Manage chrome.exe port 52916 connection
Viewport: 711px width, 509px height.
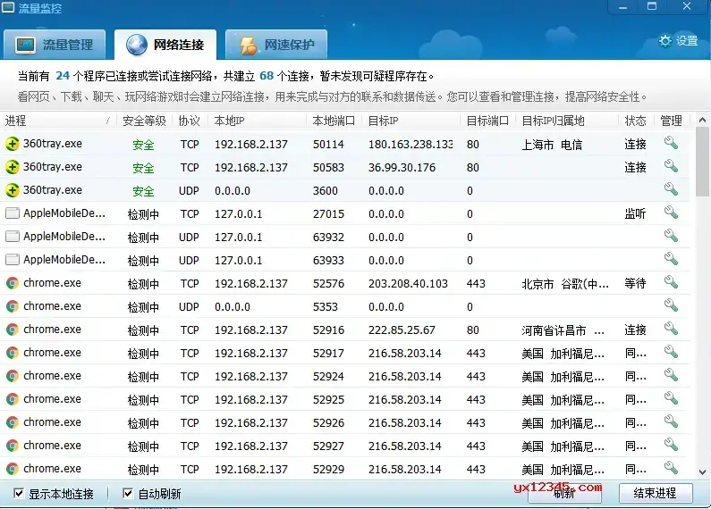point(671,329)
